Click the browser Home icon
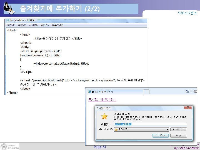Image resolution: width=200 pixels, height=150 pixels. [x=187, y=91]
